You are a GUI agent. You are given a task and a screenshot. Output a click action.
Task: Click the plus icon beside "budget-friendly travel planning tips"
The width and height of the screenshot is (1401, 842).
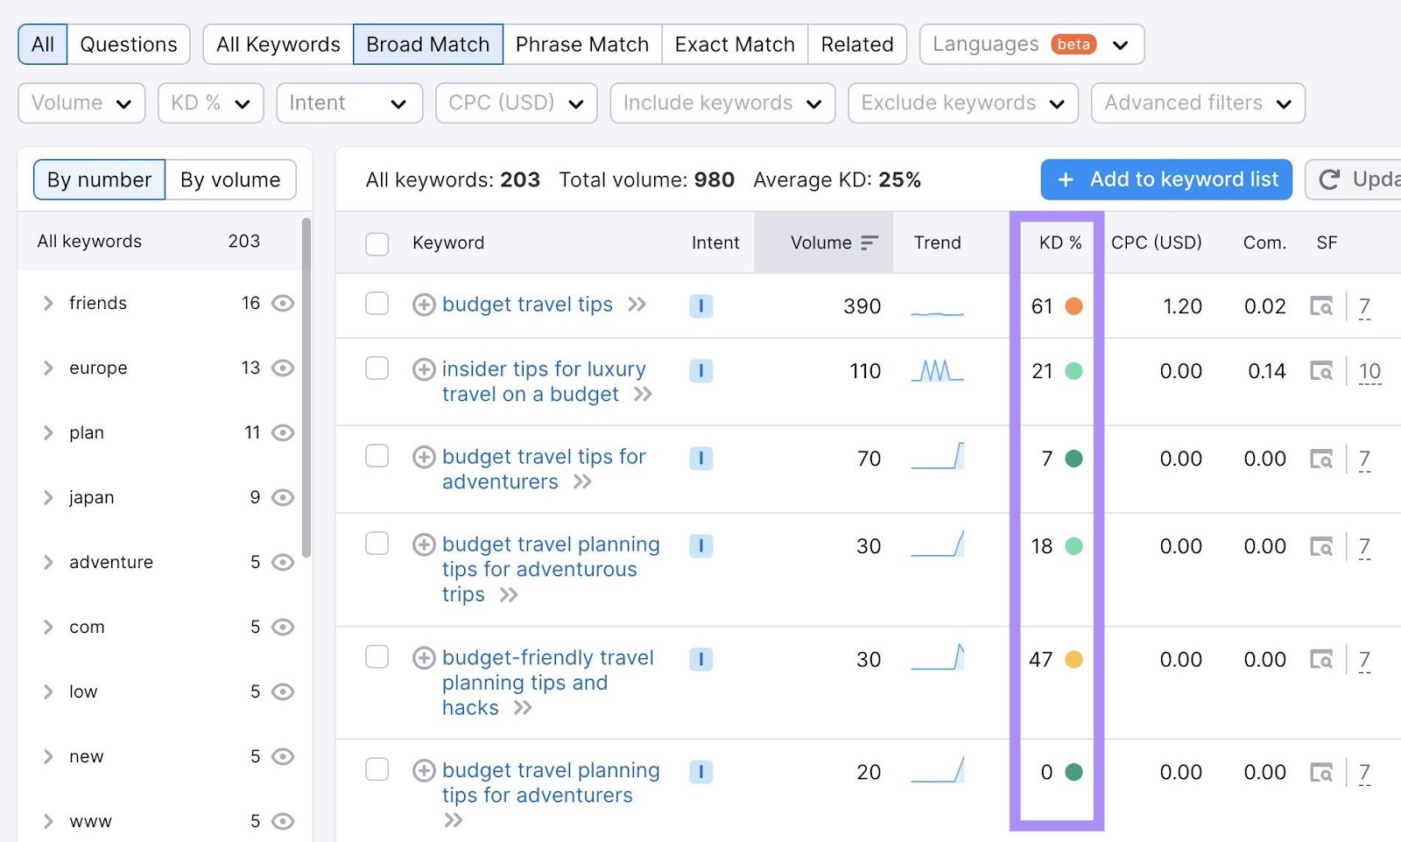point(424,658)
